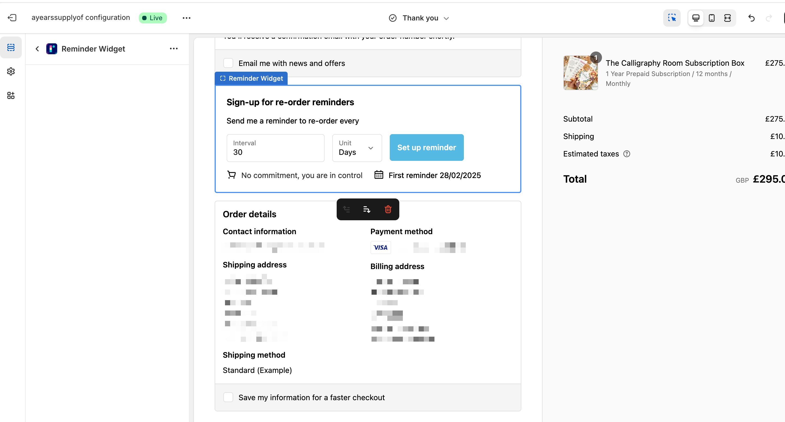Open Reminder Widget more options menu

174,49
